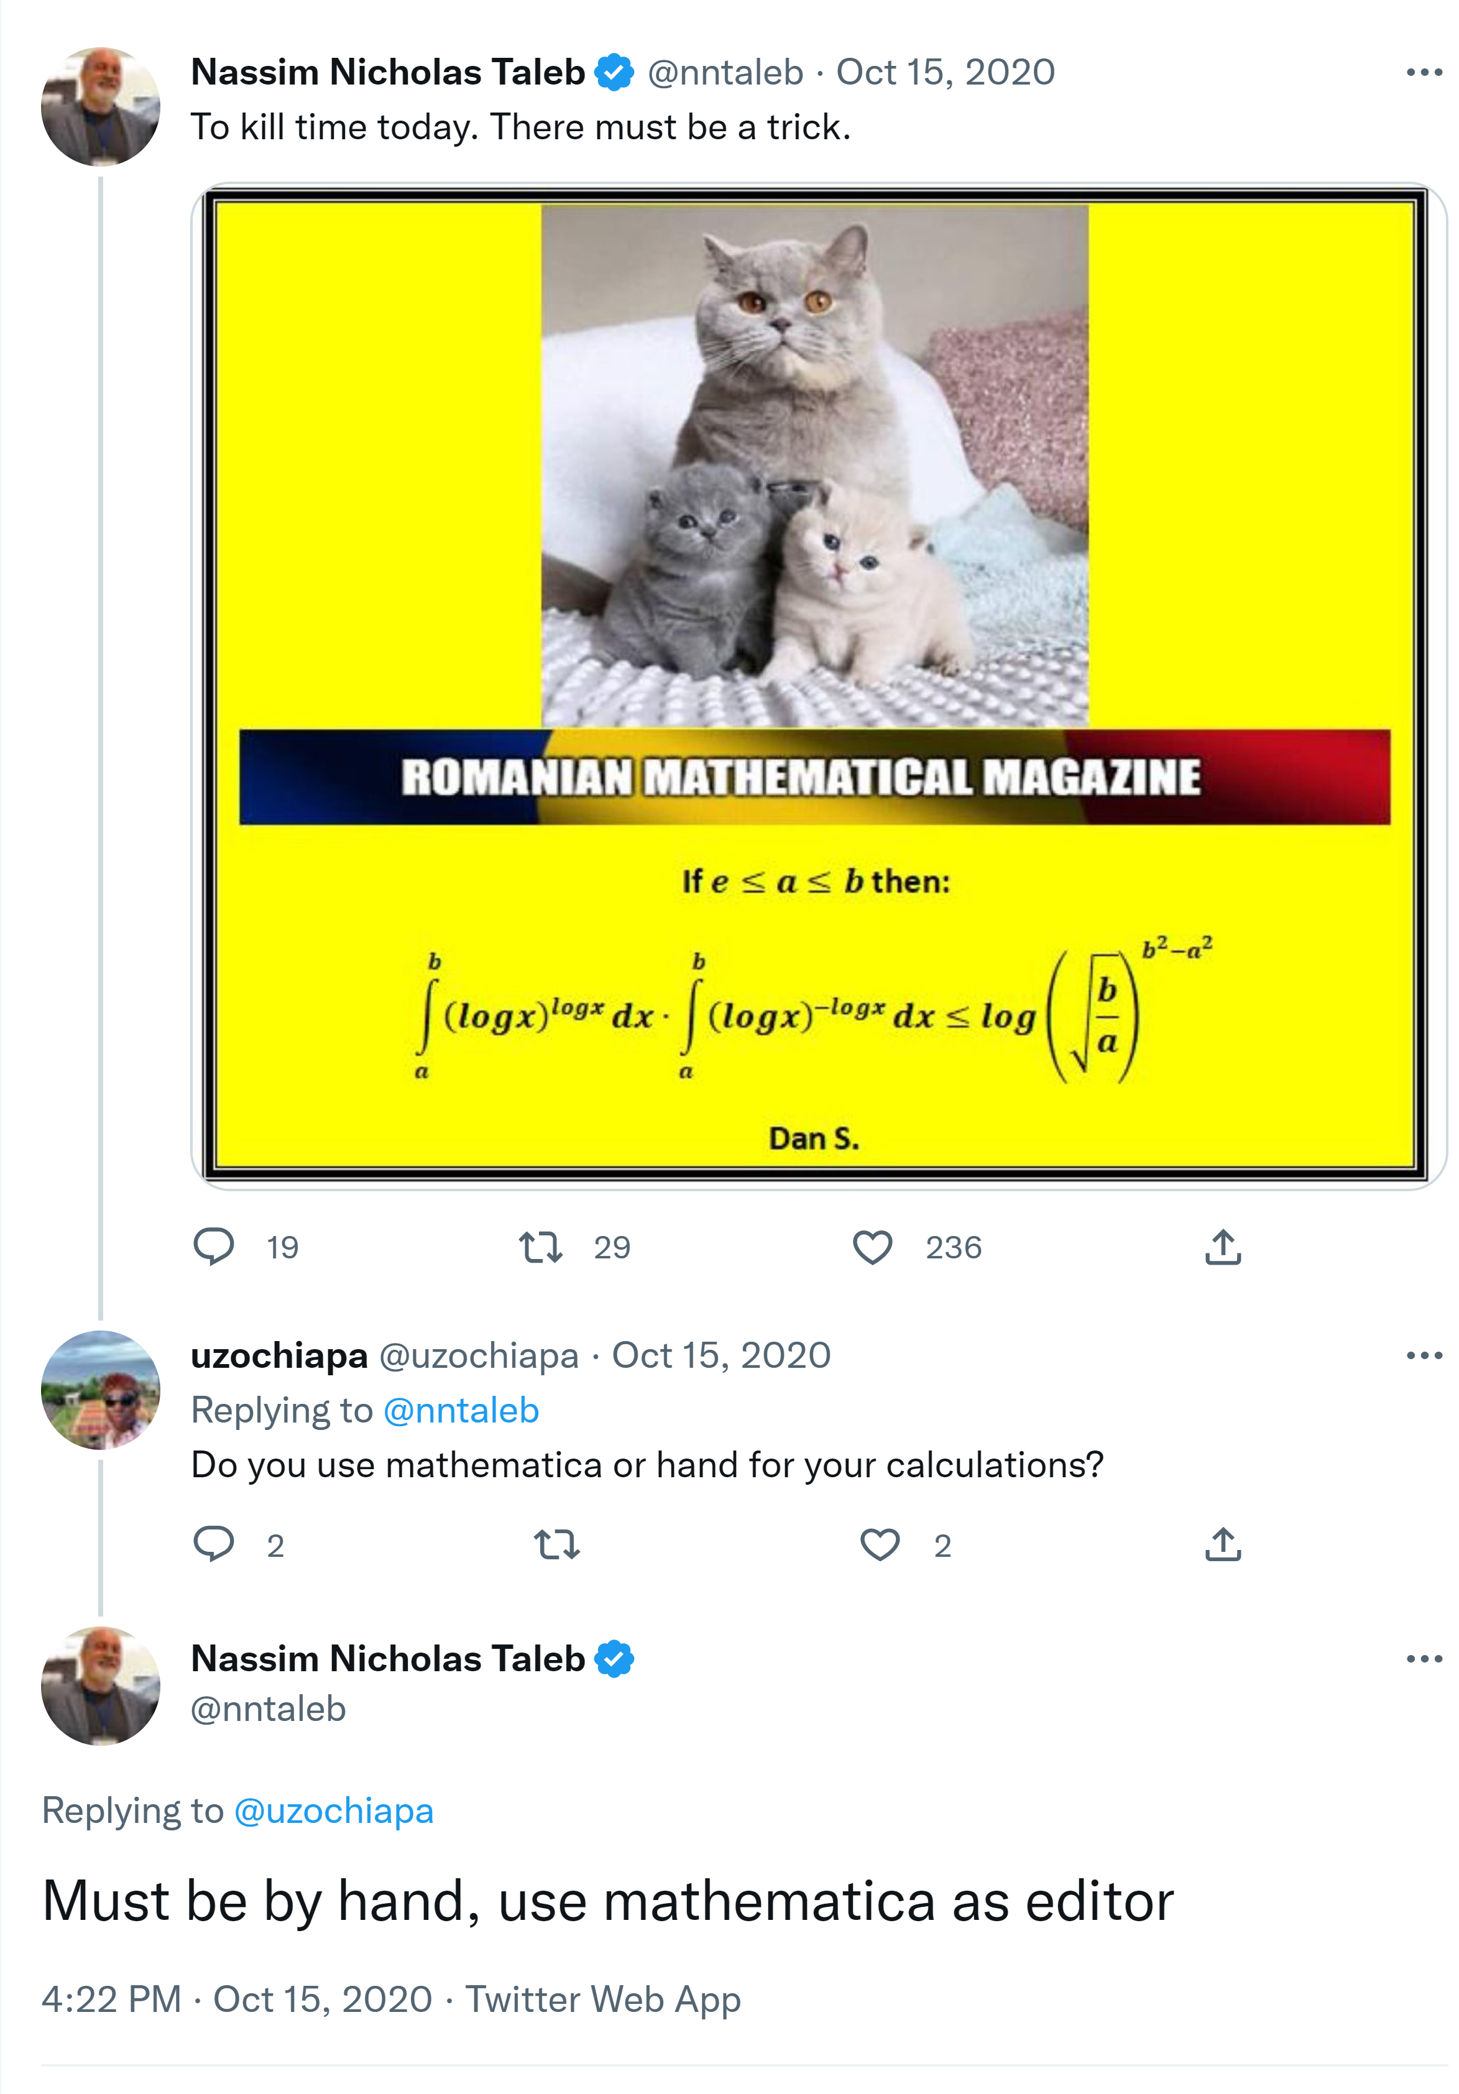Like uzochiapa's tweet
1459x2094 pixels.
point(880,1544)
